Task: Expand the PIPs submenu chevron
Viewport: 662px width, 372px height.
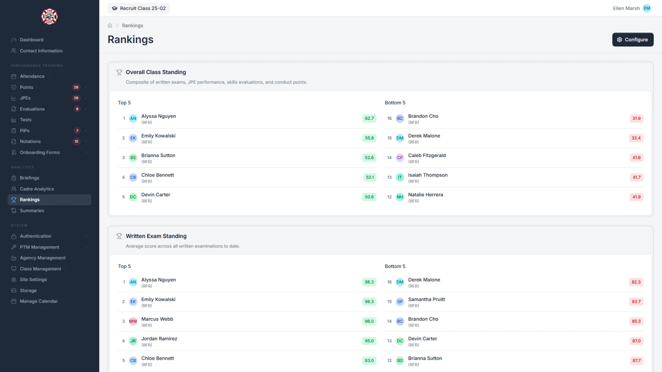Action: pos(86,131)
